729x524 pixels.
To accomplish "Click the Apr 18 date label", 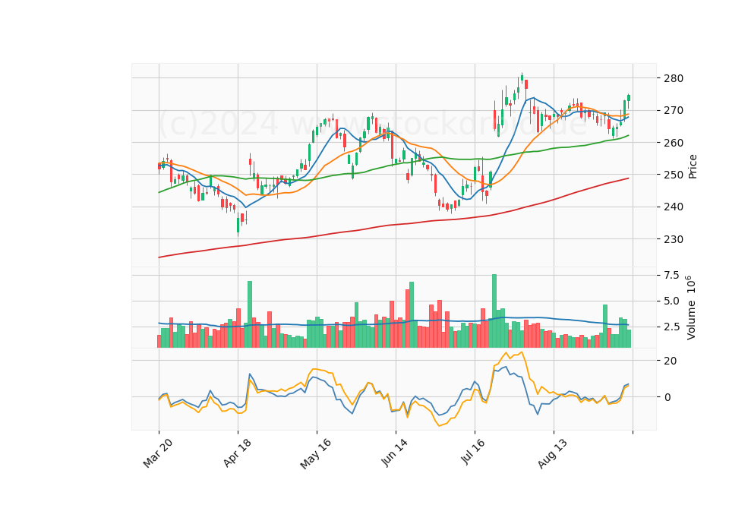I will [237, 453].
